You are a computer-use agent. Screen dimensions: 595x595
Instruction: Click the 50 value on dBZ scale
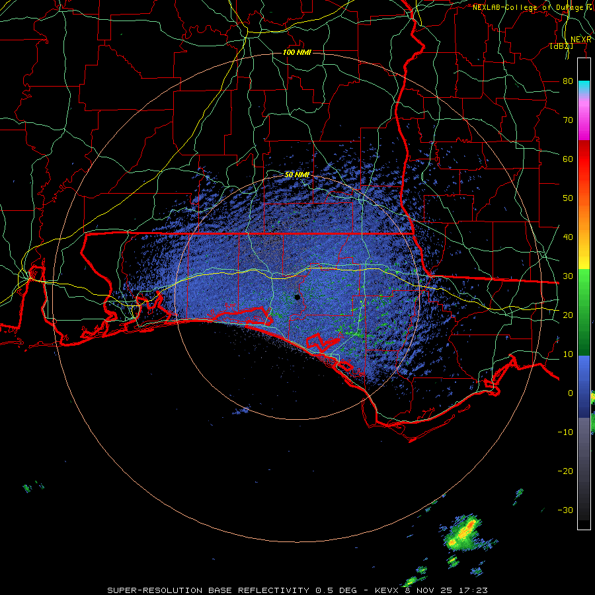pos(568,198)
